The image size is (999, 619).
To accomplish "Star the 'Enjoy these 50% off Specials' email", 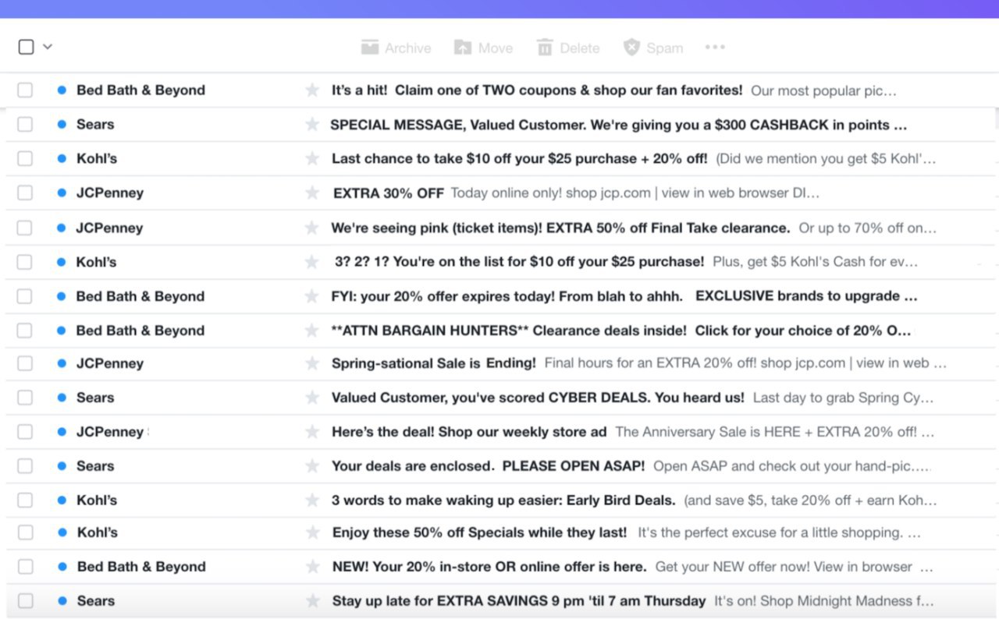I will tap(313, 532).
